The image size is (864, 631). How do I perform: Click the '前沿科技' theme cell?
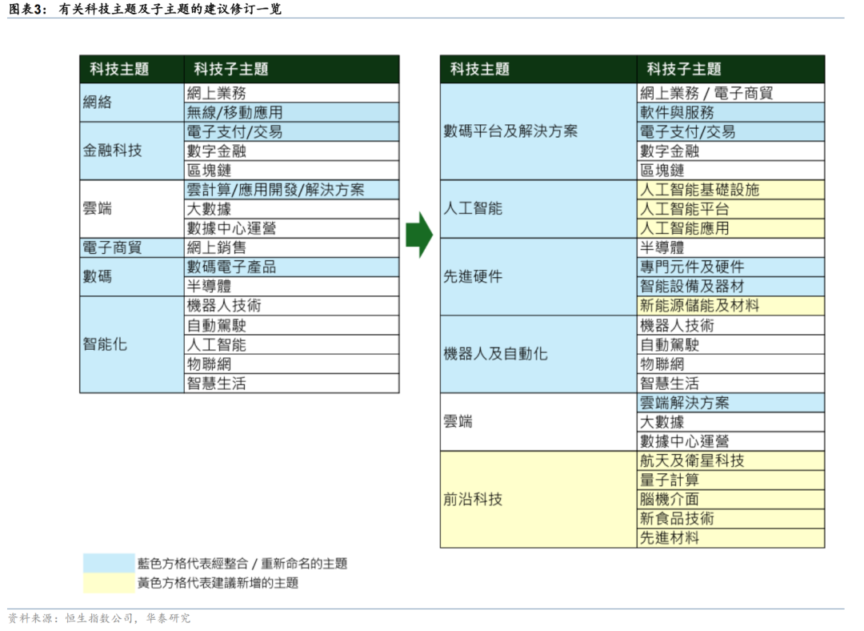point(538,499)
